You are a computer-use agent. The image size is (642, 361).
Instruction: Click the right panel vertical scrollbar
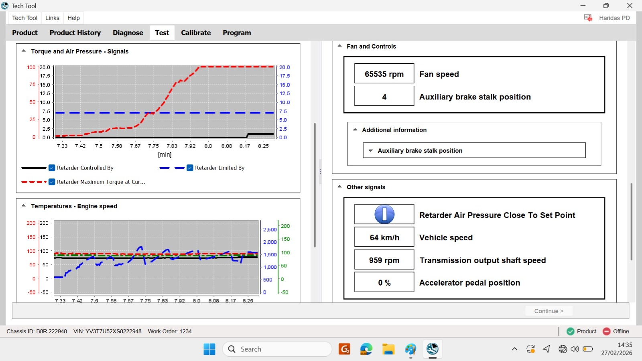pyautogui.click(x=631, y=221)
